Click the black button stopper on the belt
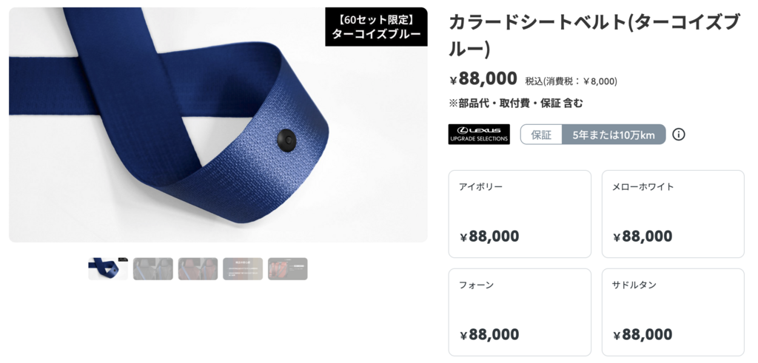This screenshot has height=363, width=758. [x=287, y=139]
